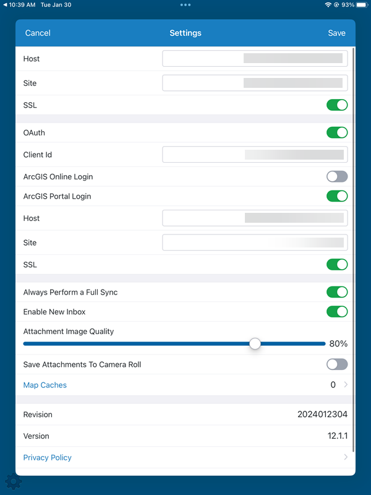Turn off ArcGIS Portal Login
The image size is (371, 495).
coord(337,196)
